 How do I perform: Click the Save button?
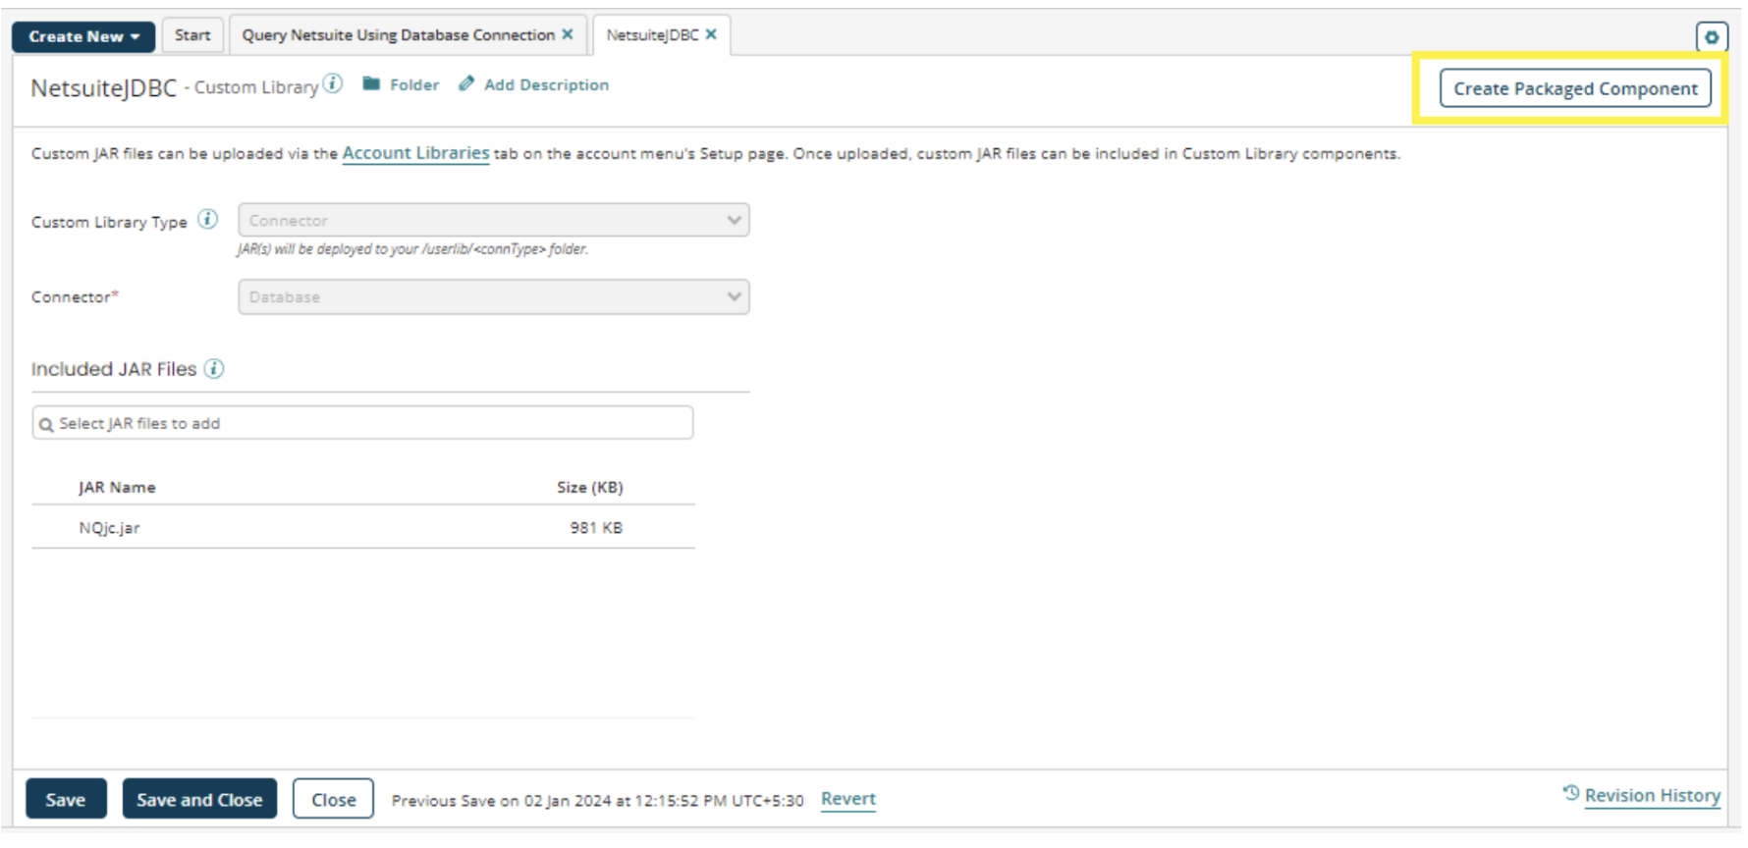pos(66,799)
